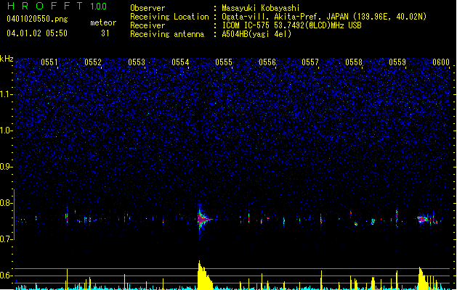The width and height of the screenshot is (457, 290).
Task: Click the 1.1 kHz axis label
Action: 7,94
